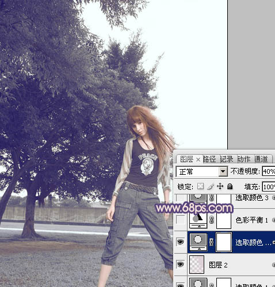Click the adjustment icon of highlighted 选取颜色 layer
Viewport: 275px width, 287px height.
tap(198, 242)
